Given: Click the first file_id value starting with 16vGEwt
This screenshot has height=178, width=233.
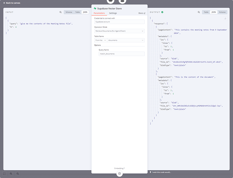Looking at the screenshot, I should pos(197,62).
